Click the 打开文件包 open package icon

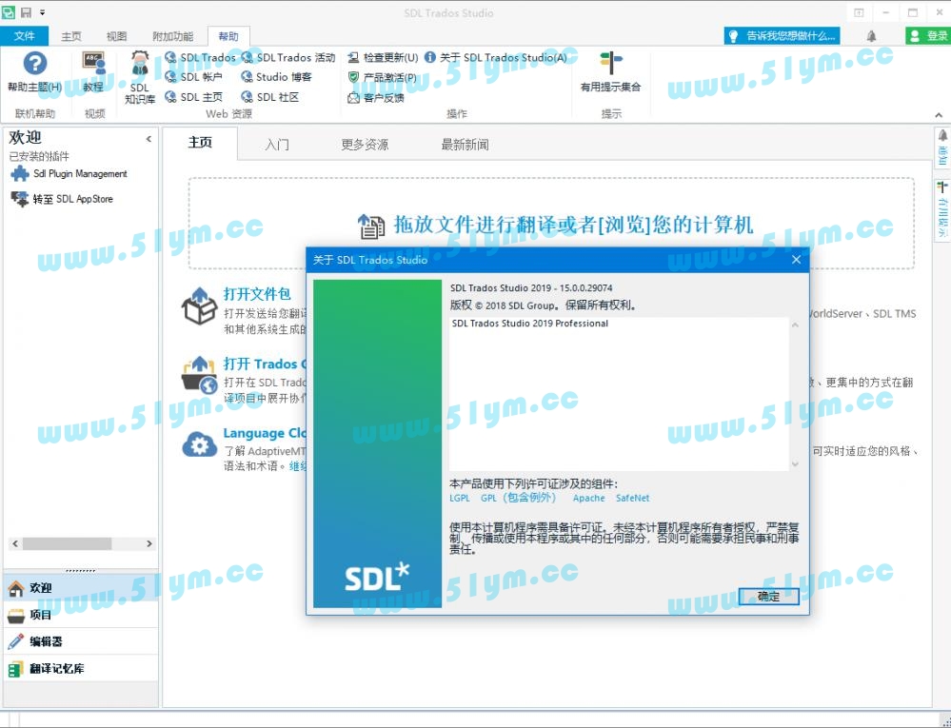click(x=200, y=306)
